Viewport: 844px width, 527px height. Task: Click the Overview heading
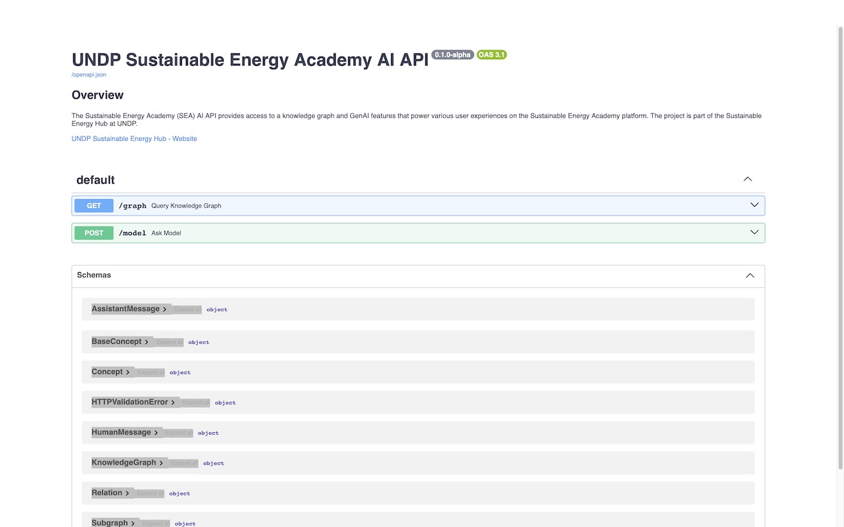98,95
